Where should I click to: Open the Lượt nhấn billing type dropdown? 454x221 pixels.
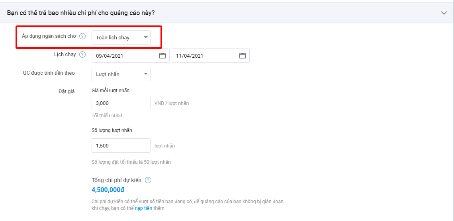click(x=121, y=74)
